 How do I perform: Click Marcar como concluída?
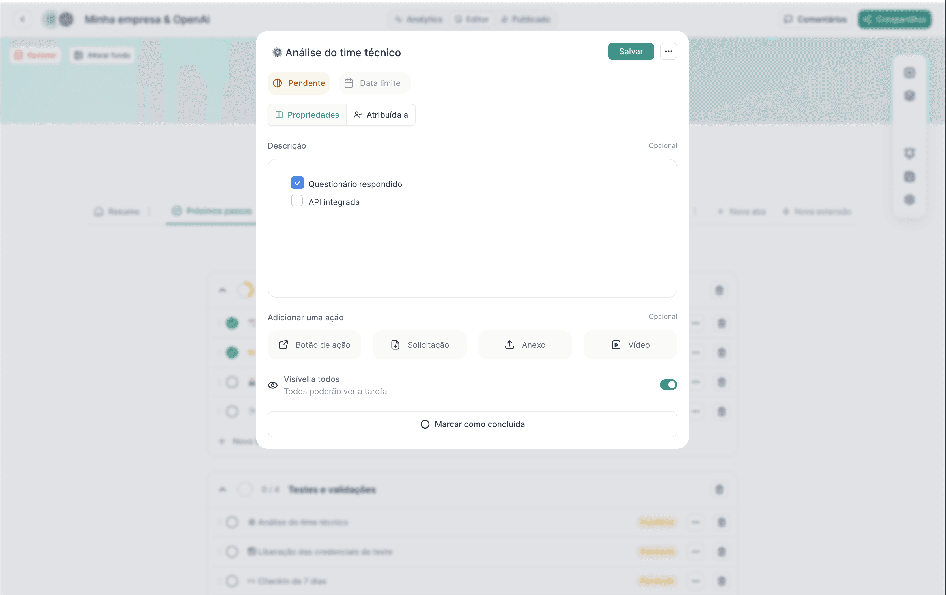pos(472,424)
